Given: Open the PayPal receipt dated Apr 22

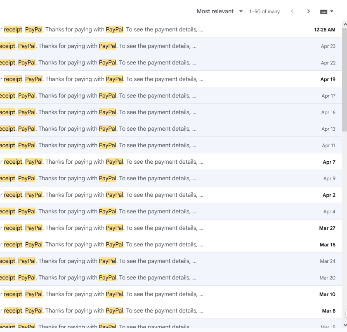Looking at the screenshot, I should (171, 62).
